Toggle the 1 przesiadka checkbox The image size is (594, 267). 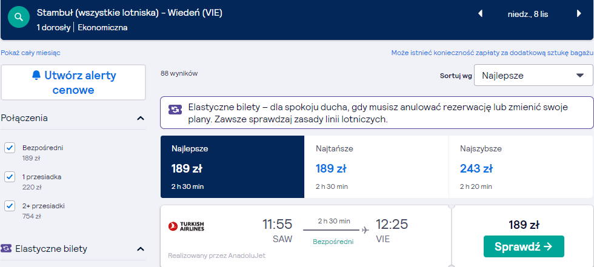[x=10, y=177]
